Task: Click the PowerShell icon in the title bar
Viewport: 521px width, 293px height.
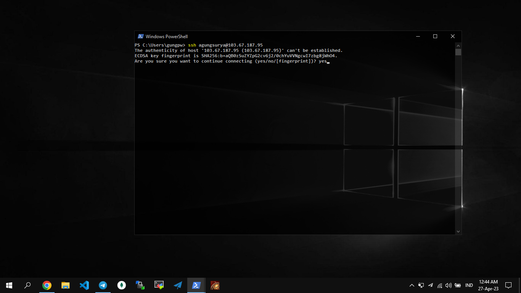Action: [x=140, y=37]
